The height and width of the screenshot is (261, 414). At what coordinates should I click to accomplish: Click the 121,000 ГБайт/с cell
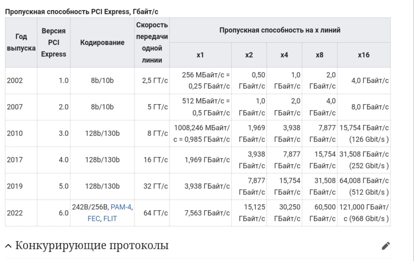(364, 213)
